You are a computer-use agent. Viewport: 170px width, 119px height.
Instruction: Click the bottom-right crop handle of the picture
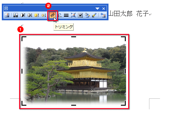(x=124, y=103)
